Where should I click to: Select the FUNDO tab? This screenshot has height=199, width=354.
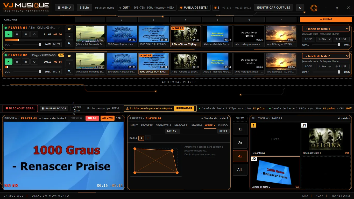[223, 125]
